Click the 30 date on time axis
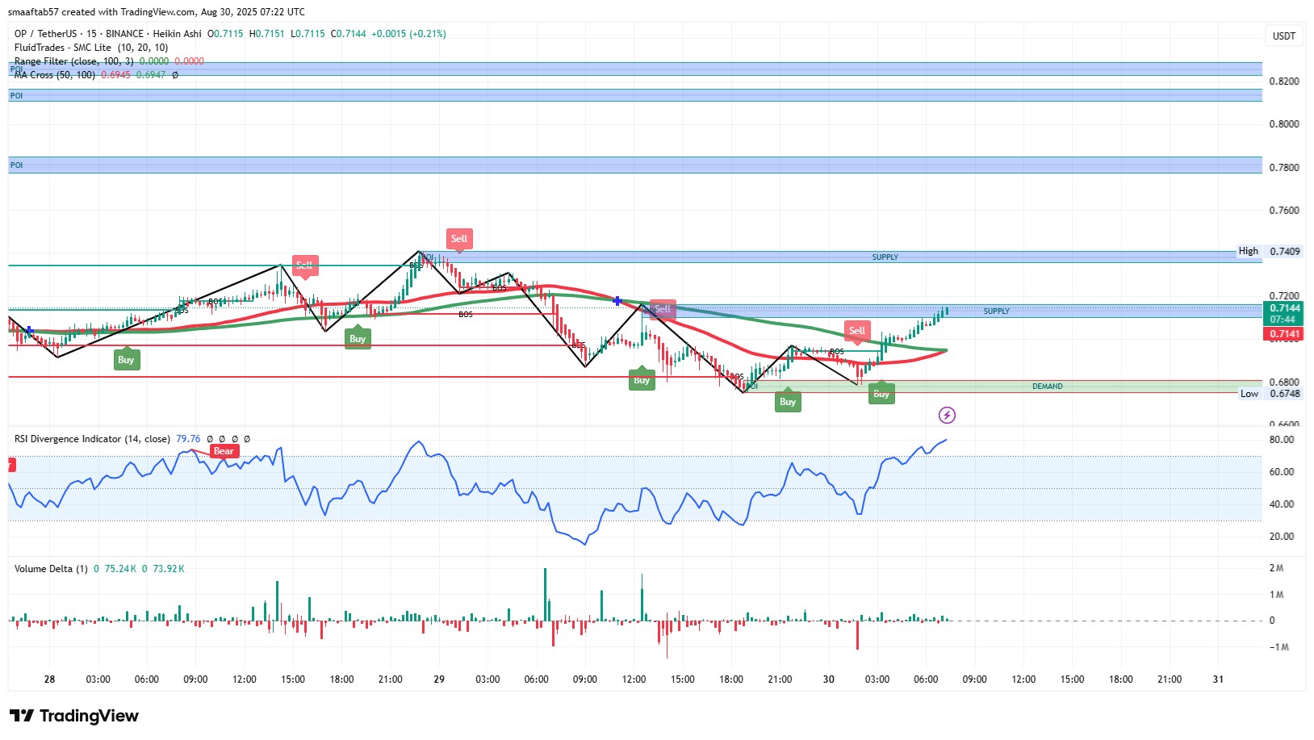 coord(829,679)
